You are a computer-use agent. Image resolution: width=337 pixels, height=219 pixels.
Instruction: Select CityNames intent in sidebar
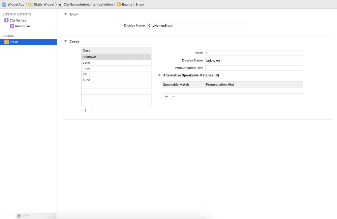click(18, 20)
